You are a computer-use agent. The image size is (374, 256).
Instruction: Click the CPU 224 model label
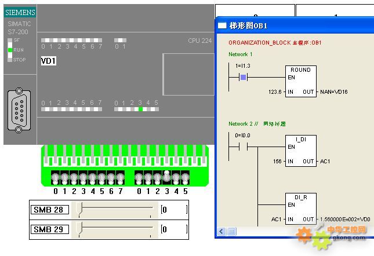[x=200, y=41]
